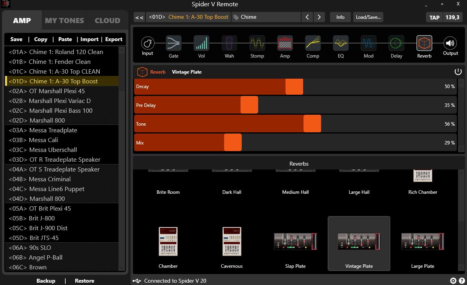
Task: Choose the Slap Plate reverb model
Action: click(295, 244)
